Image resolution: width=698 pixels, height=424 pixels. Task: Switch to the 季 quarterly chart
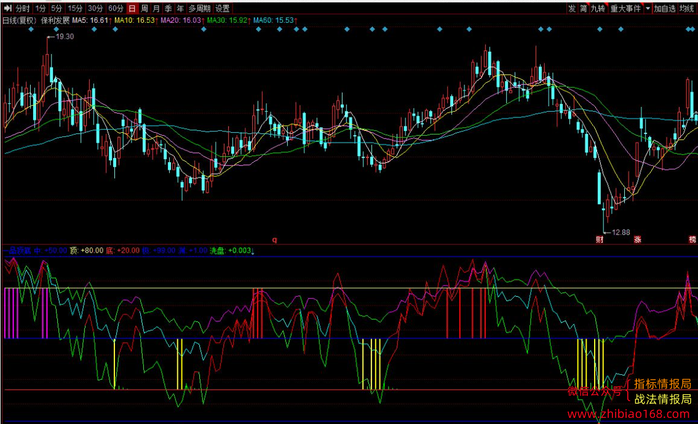pos(169,9)
